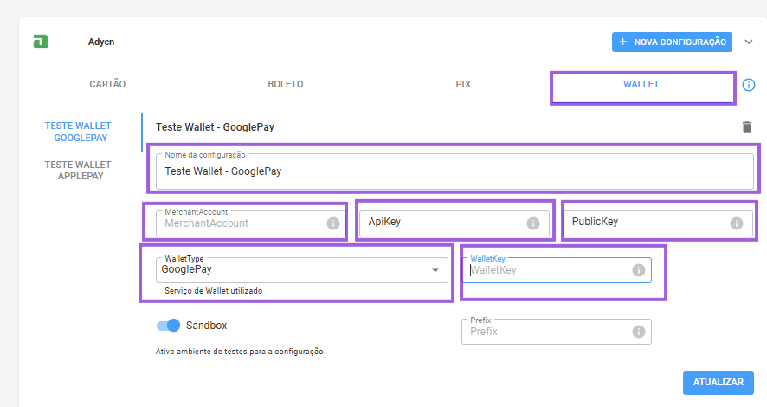Screen dimensions: 767x407
Task: Select the TESTE WALLET - APPLEPAY configuration
Action: click(81, 171)
